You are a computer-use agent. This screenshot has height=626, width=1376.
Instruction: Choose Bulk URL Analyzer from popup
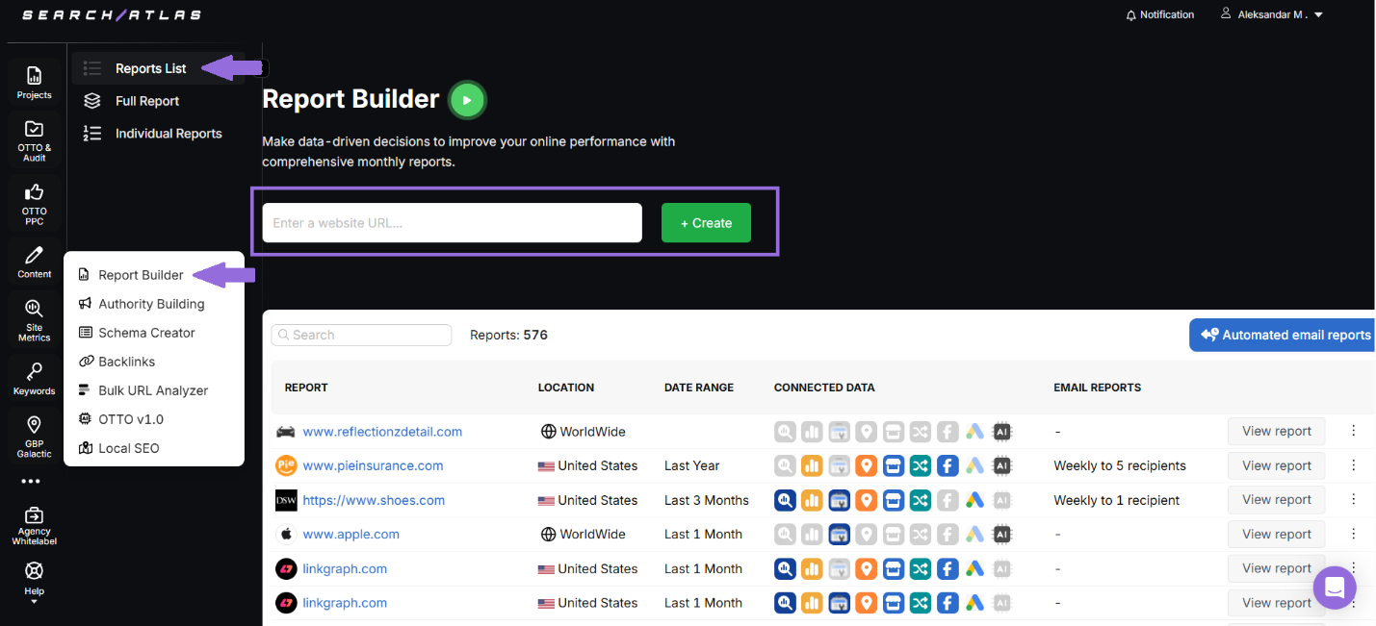pyautogui.click(x=153, y=390)
